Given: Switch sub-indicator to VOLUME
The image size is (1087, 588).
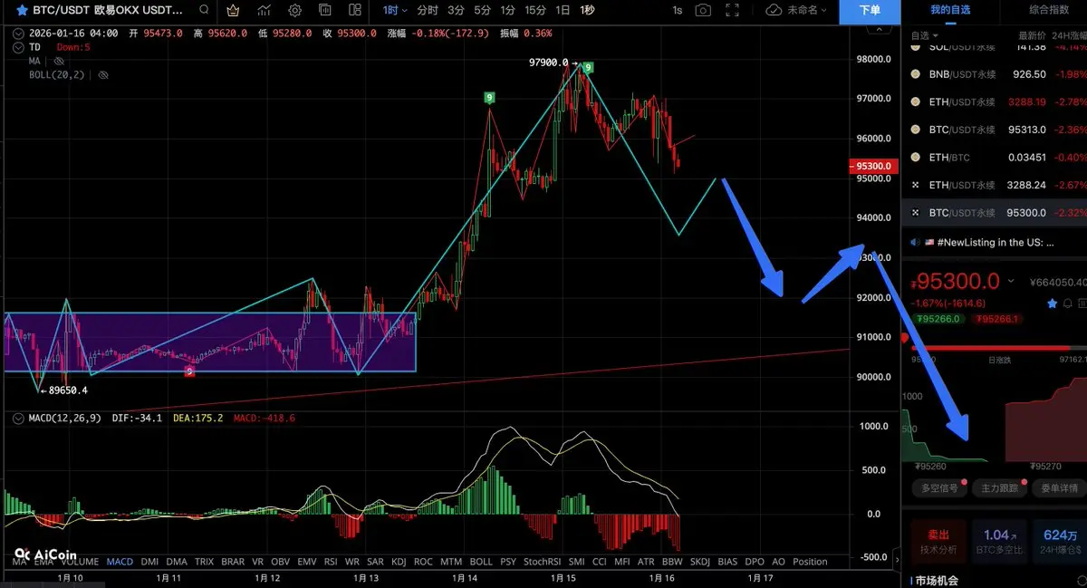Looking at the screenshot, I should point(78,562).
